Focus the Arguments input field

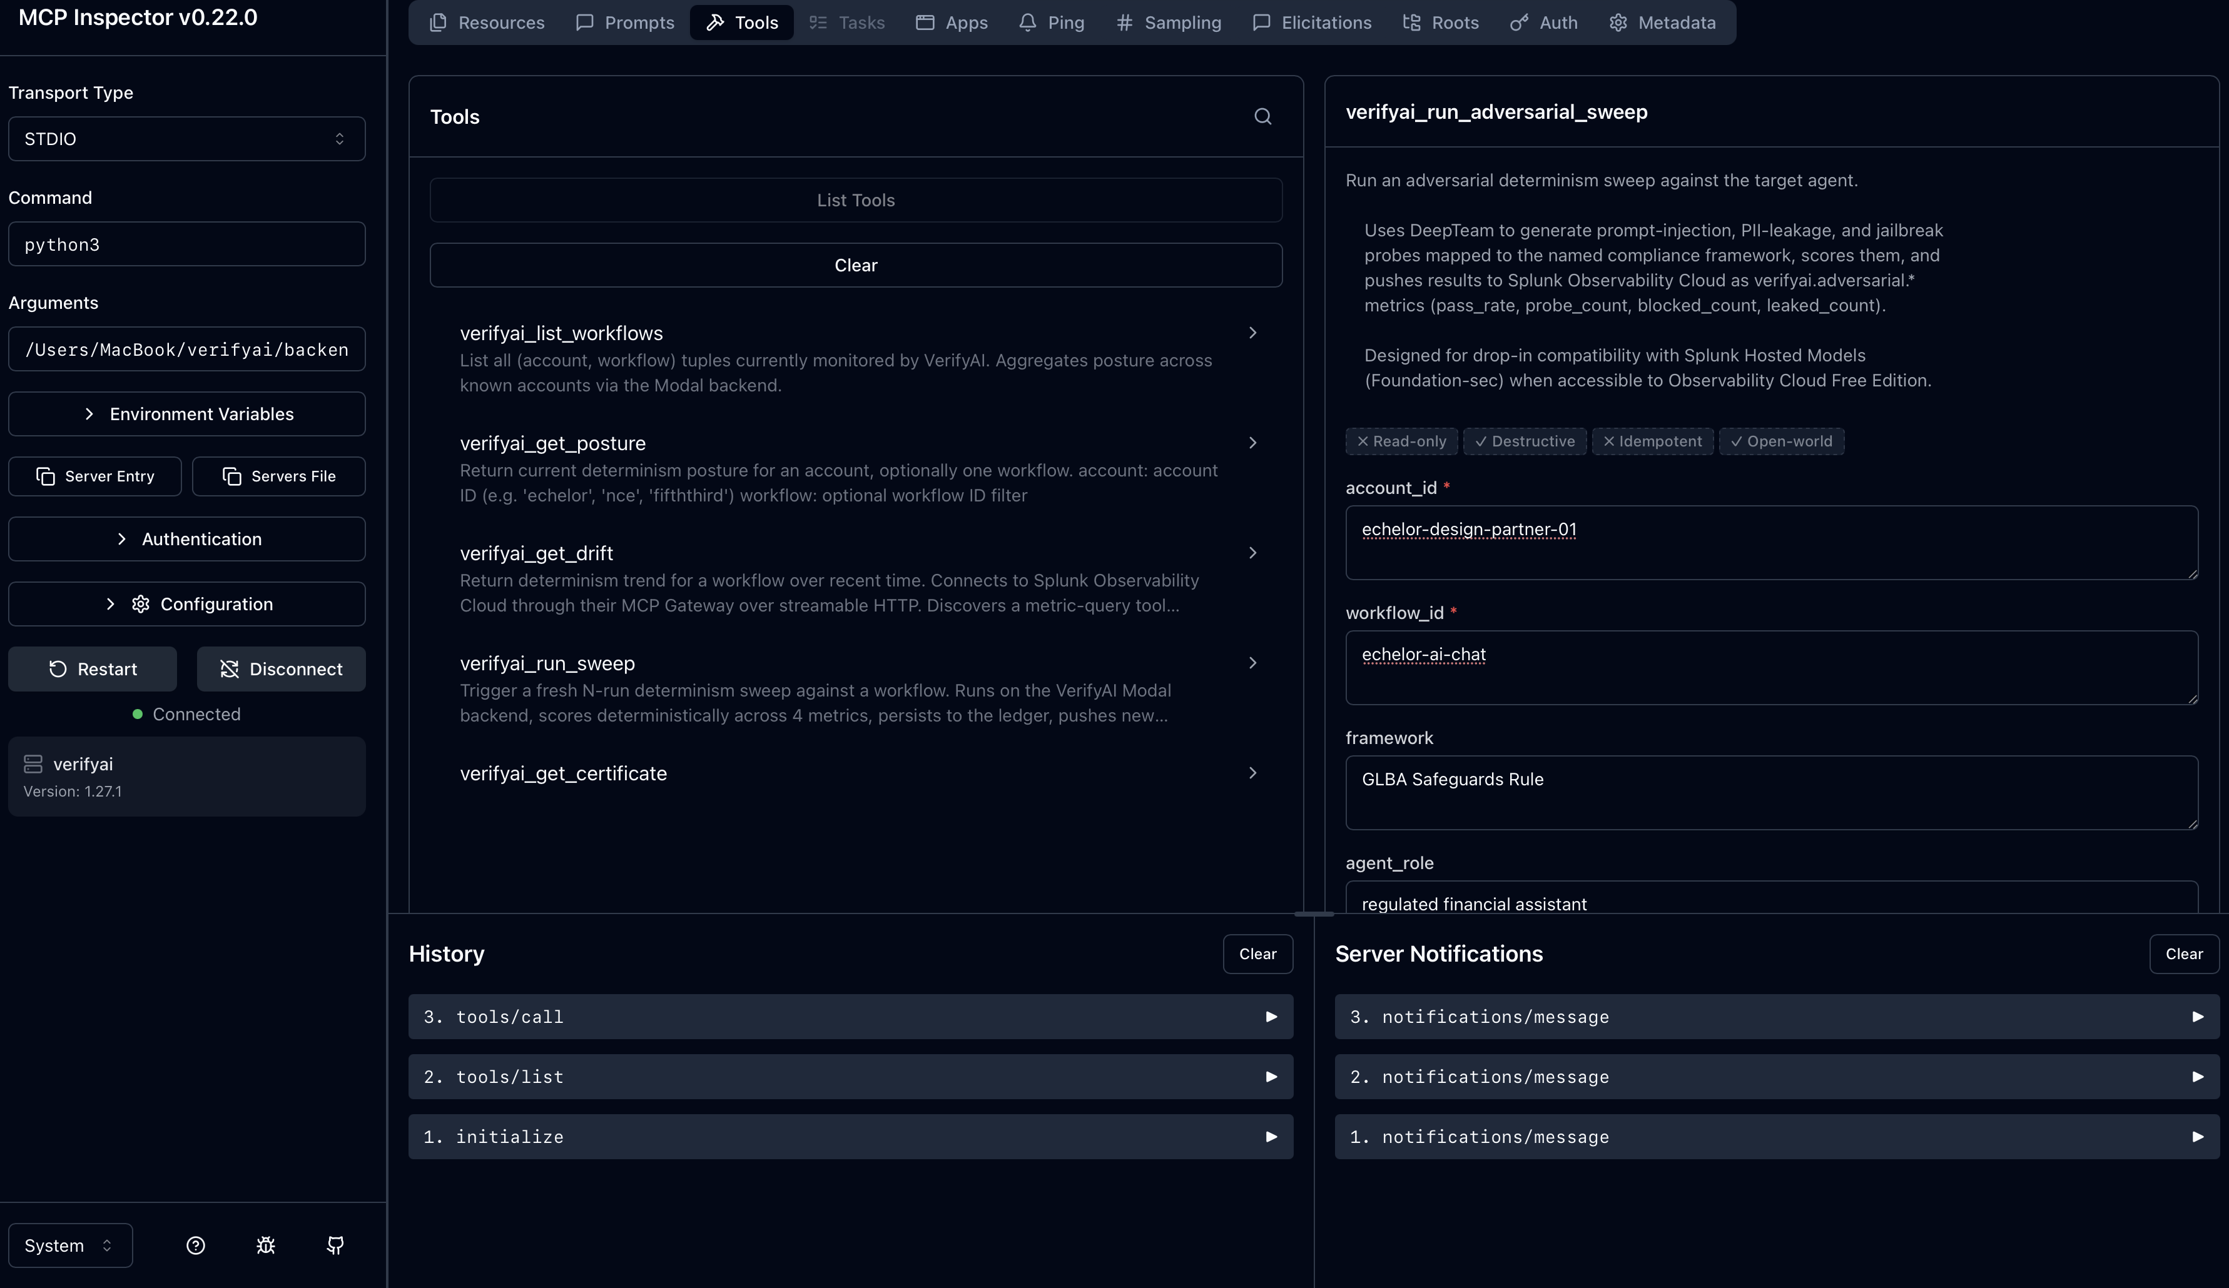[186, 349]
